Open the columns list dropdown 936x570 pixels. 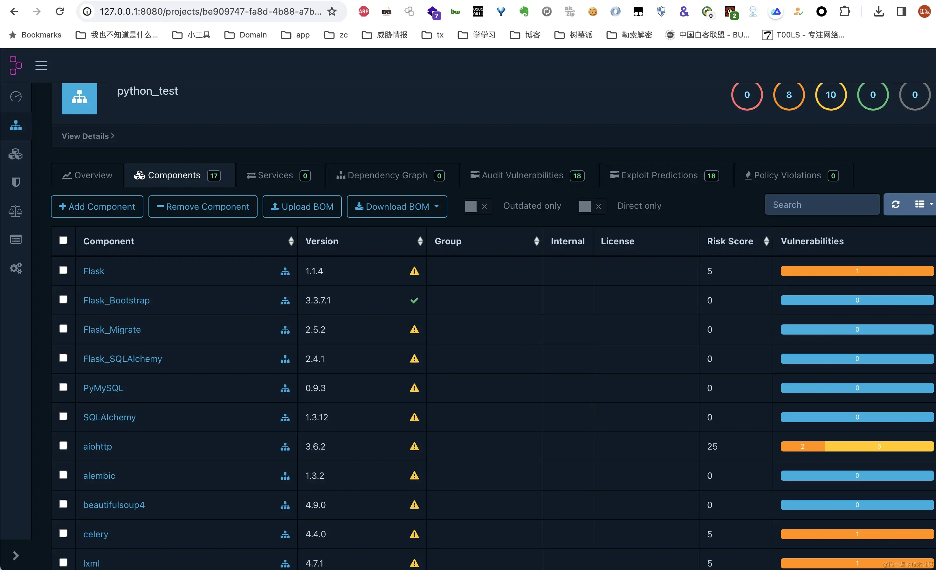pyautogui.click(x=923, y=205)
